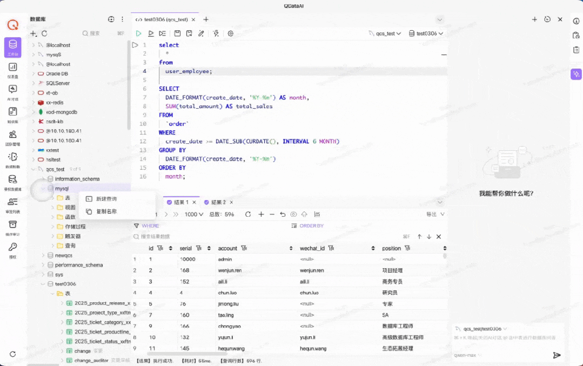Open AI chat history clock icon
Viewport: 583px width, 366px height.
(547, 19)
